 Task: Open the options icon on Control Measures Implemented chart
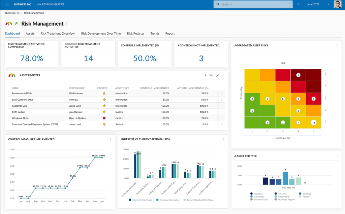click(x=110, y=139)
